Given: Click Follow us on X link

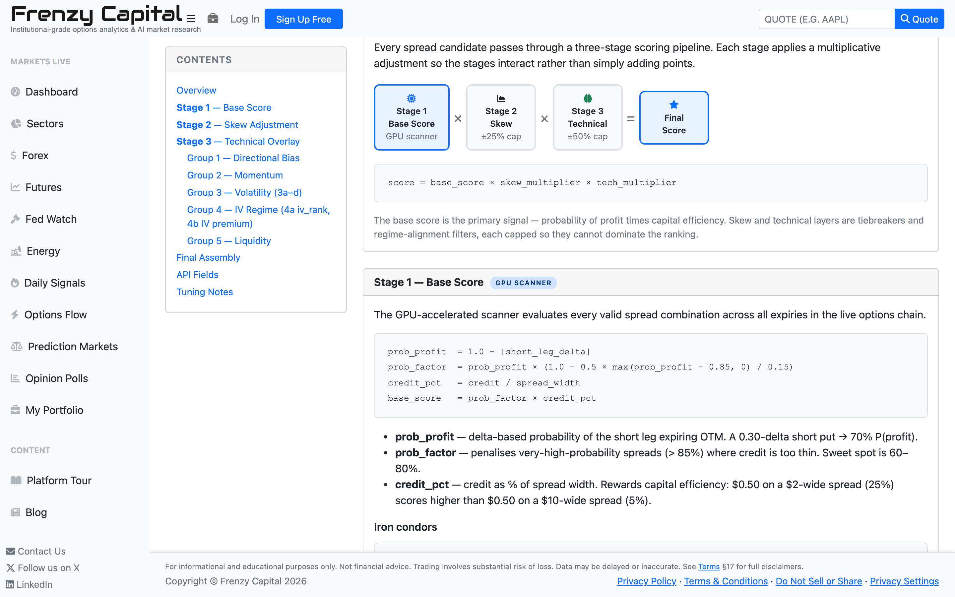Looking at the screenshot, I should click(43, 568).
